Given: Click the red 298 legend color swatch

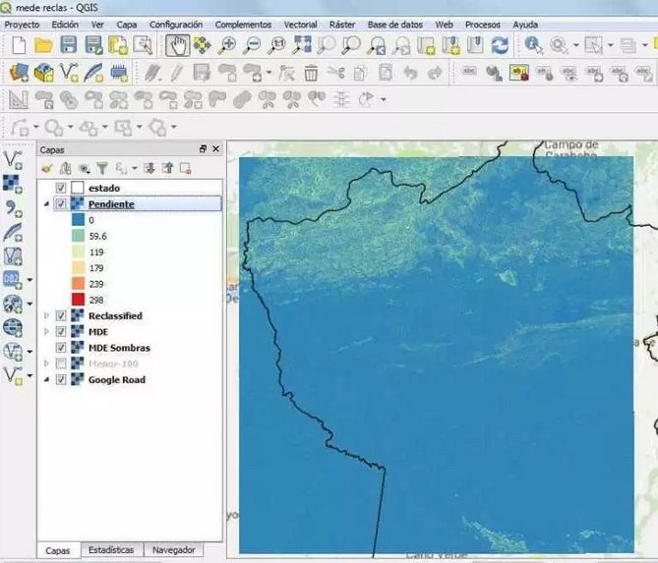Looking at the screenshot, I should (78, 299).
